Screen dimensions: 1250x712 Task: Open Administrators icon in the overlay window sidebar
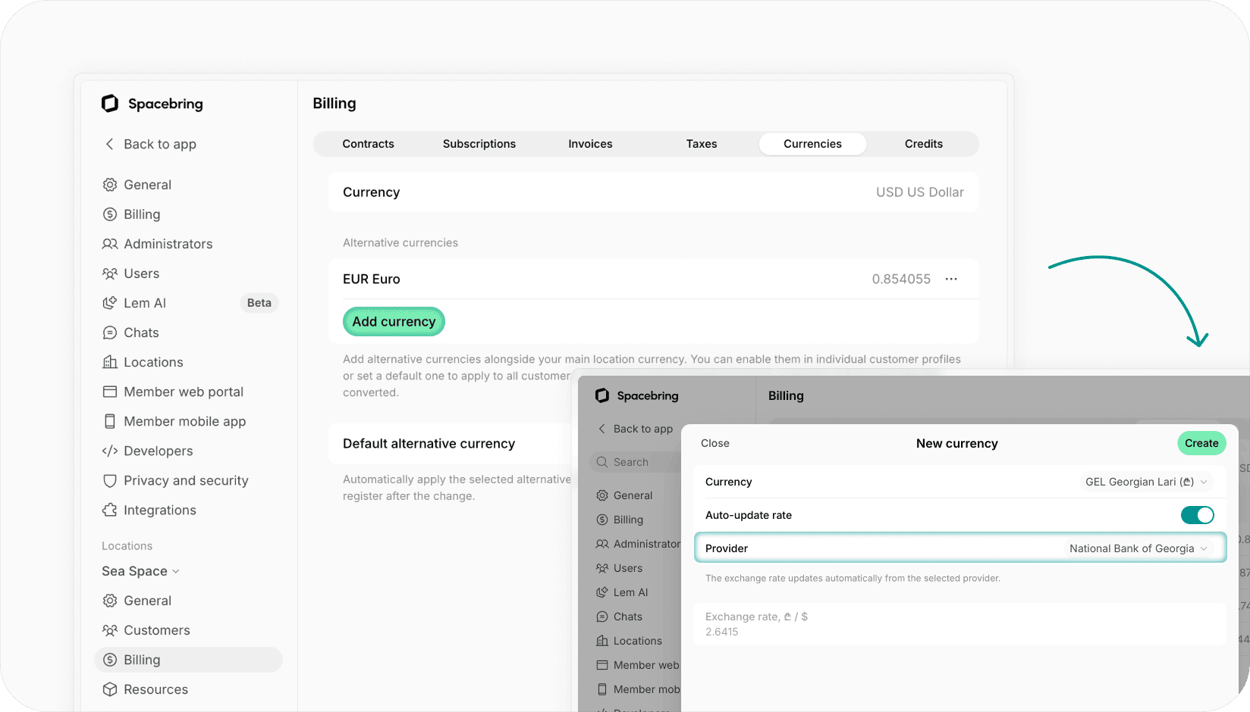(x=602, y=544)
